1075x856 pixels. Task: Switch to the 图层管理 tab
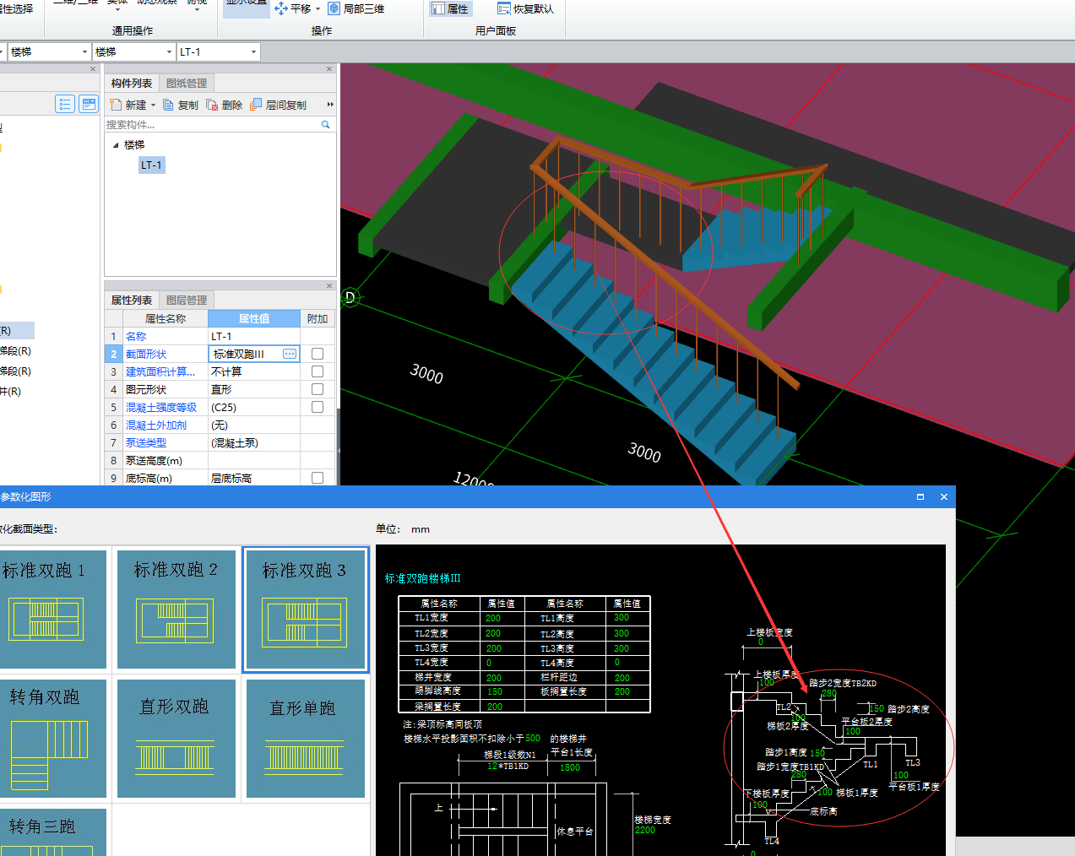(x=187, y=300)
